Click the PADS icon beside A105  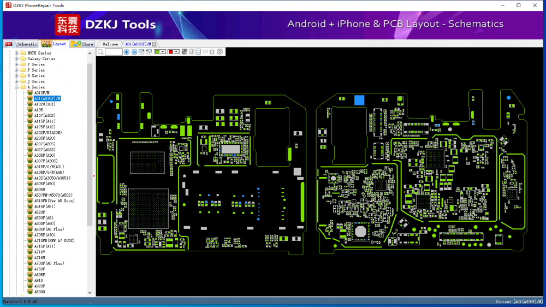tap(30, 110)
